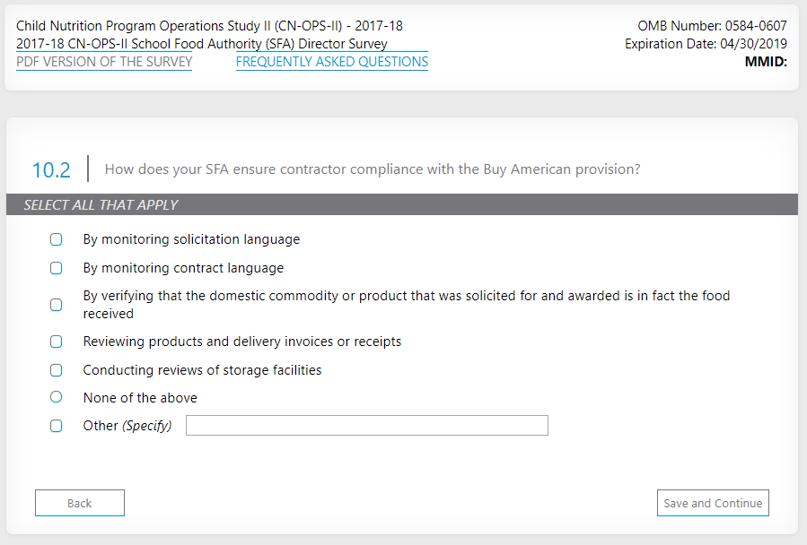Select 'Conducting reviews of storage facilities' checkbox
807x545 pixels.
pos(57,370)
